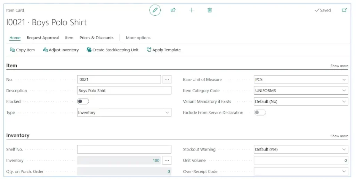Click the I0021 Boys Polo Shirt title

(x=47, y=23)
